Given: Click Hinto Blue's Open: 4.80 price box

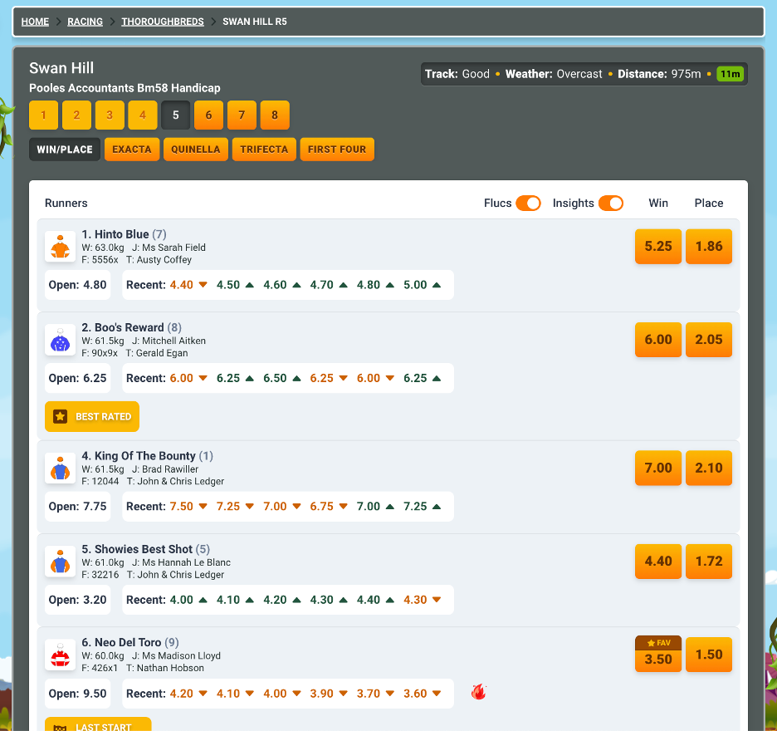Looking at the screenshot, I should click(x=77, y=285).
